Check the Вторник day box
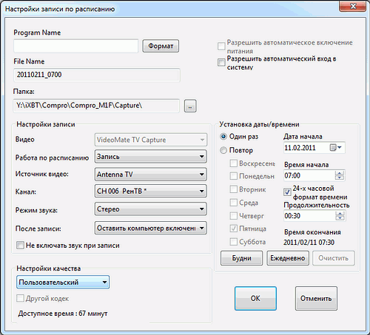The width and height of the screenshot is (370, 335). click(x=233, y=189)
